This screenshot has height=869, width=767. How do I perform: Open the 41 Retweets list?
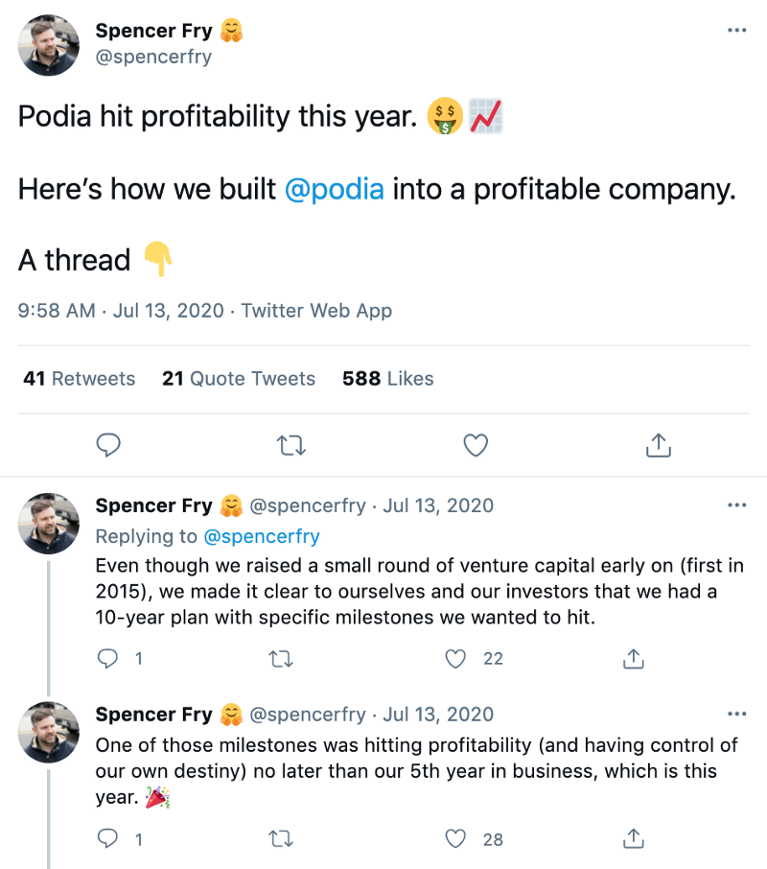[x=79, y=379]
